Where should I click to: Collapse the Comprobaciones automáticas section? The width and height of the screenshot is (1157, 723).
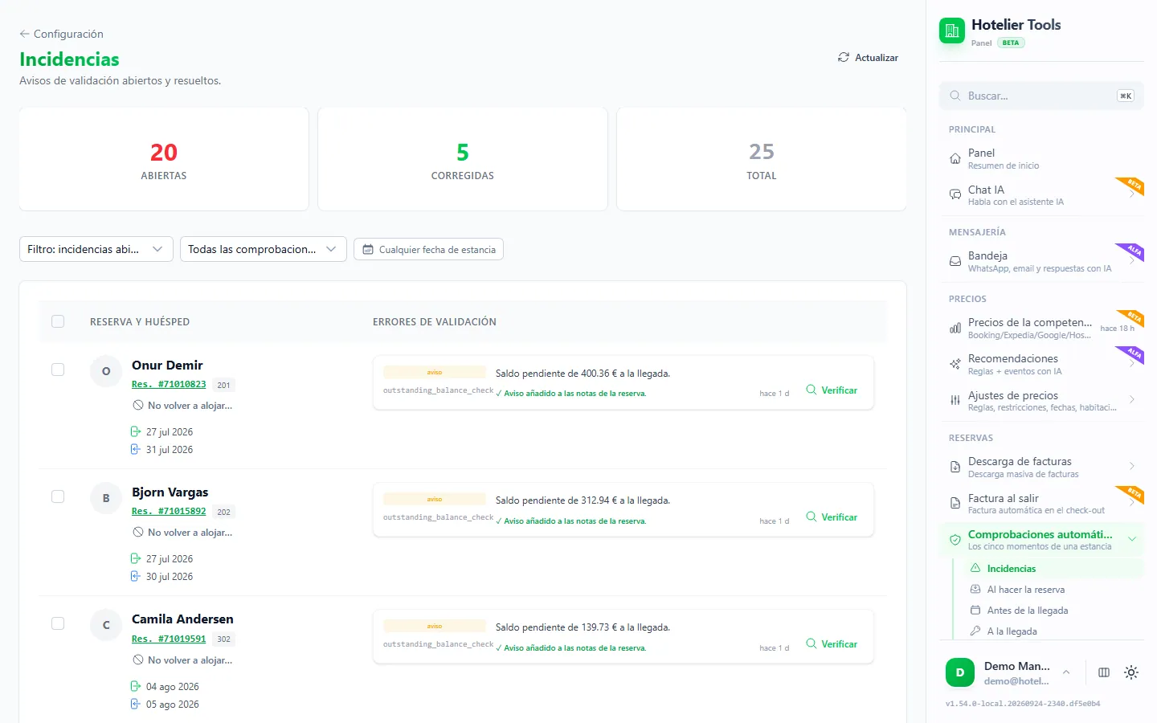[x=1132, y=539]
